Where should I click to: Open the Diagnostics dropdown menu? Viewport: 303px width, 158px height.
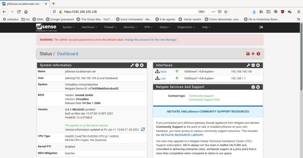(x=186, y=27)
